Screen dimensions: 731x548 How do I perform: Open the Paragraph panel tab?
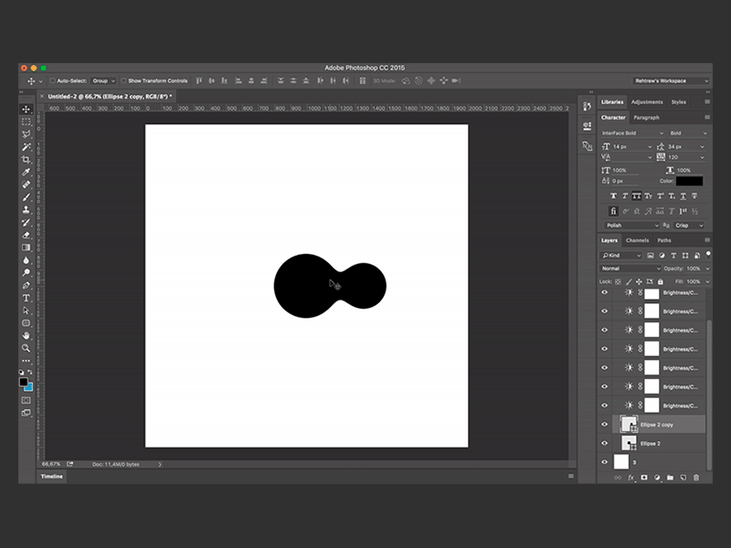click(646, 117)
